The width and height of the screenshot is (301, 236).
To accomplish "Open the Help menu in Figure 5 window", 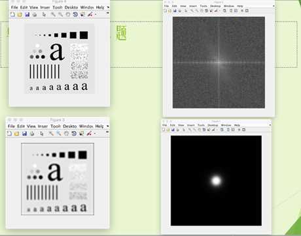I will click(99, 126).
